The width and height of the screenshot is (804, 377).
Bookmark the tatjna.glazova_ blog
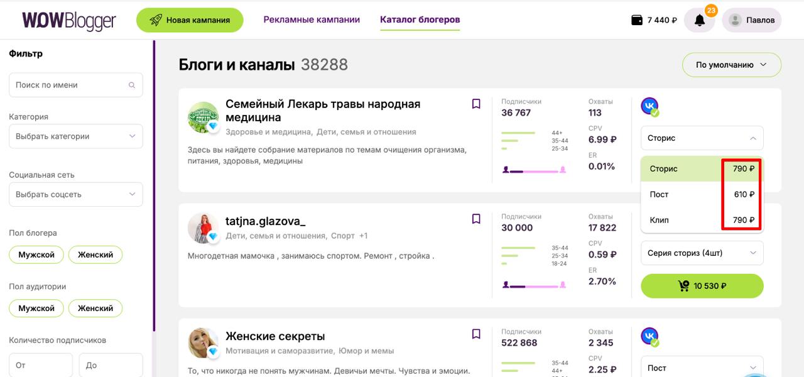click(476, 219)
